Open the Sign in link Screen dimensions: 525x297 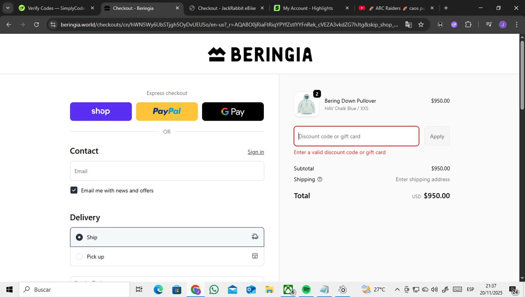click(256, 152)
